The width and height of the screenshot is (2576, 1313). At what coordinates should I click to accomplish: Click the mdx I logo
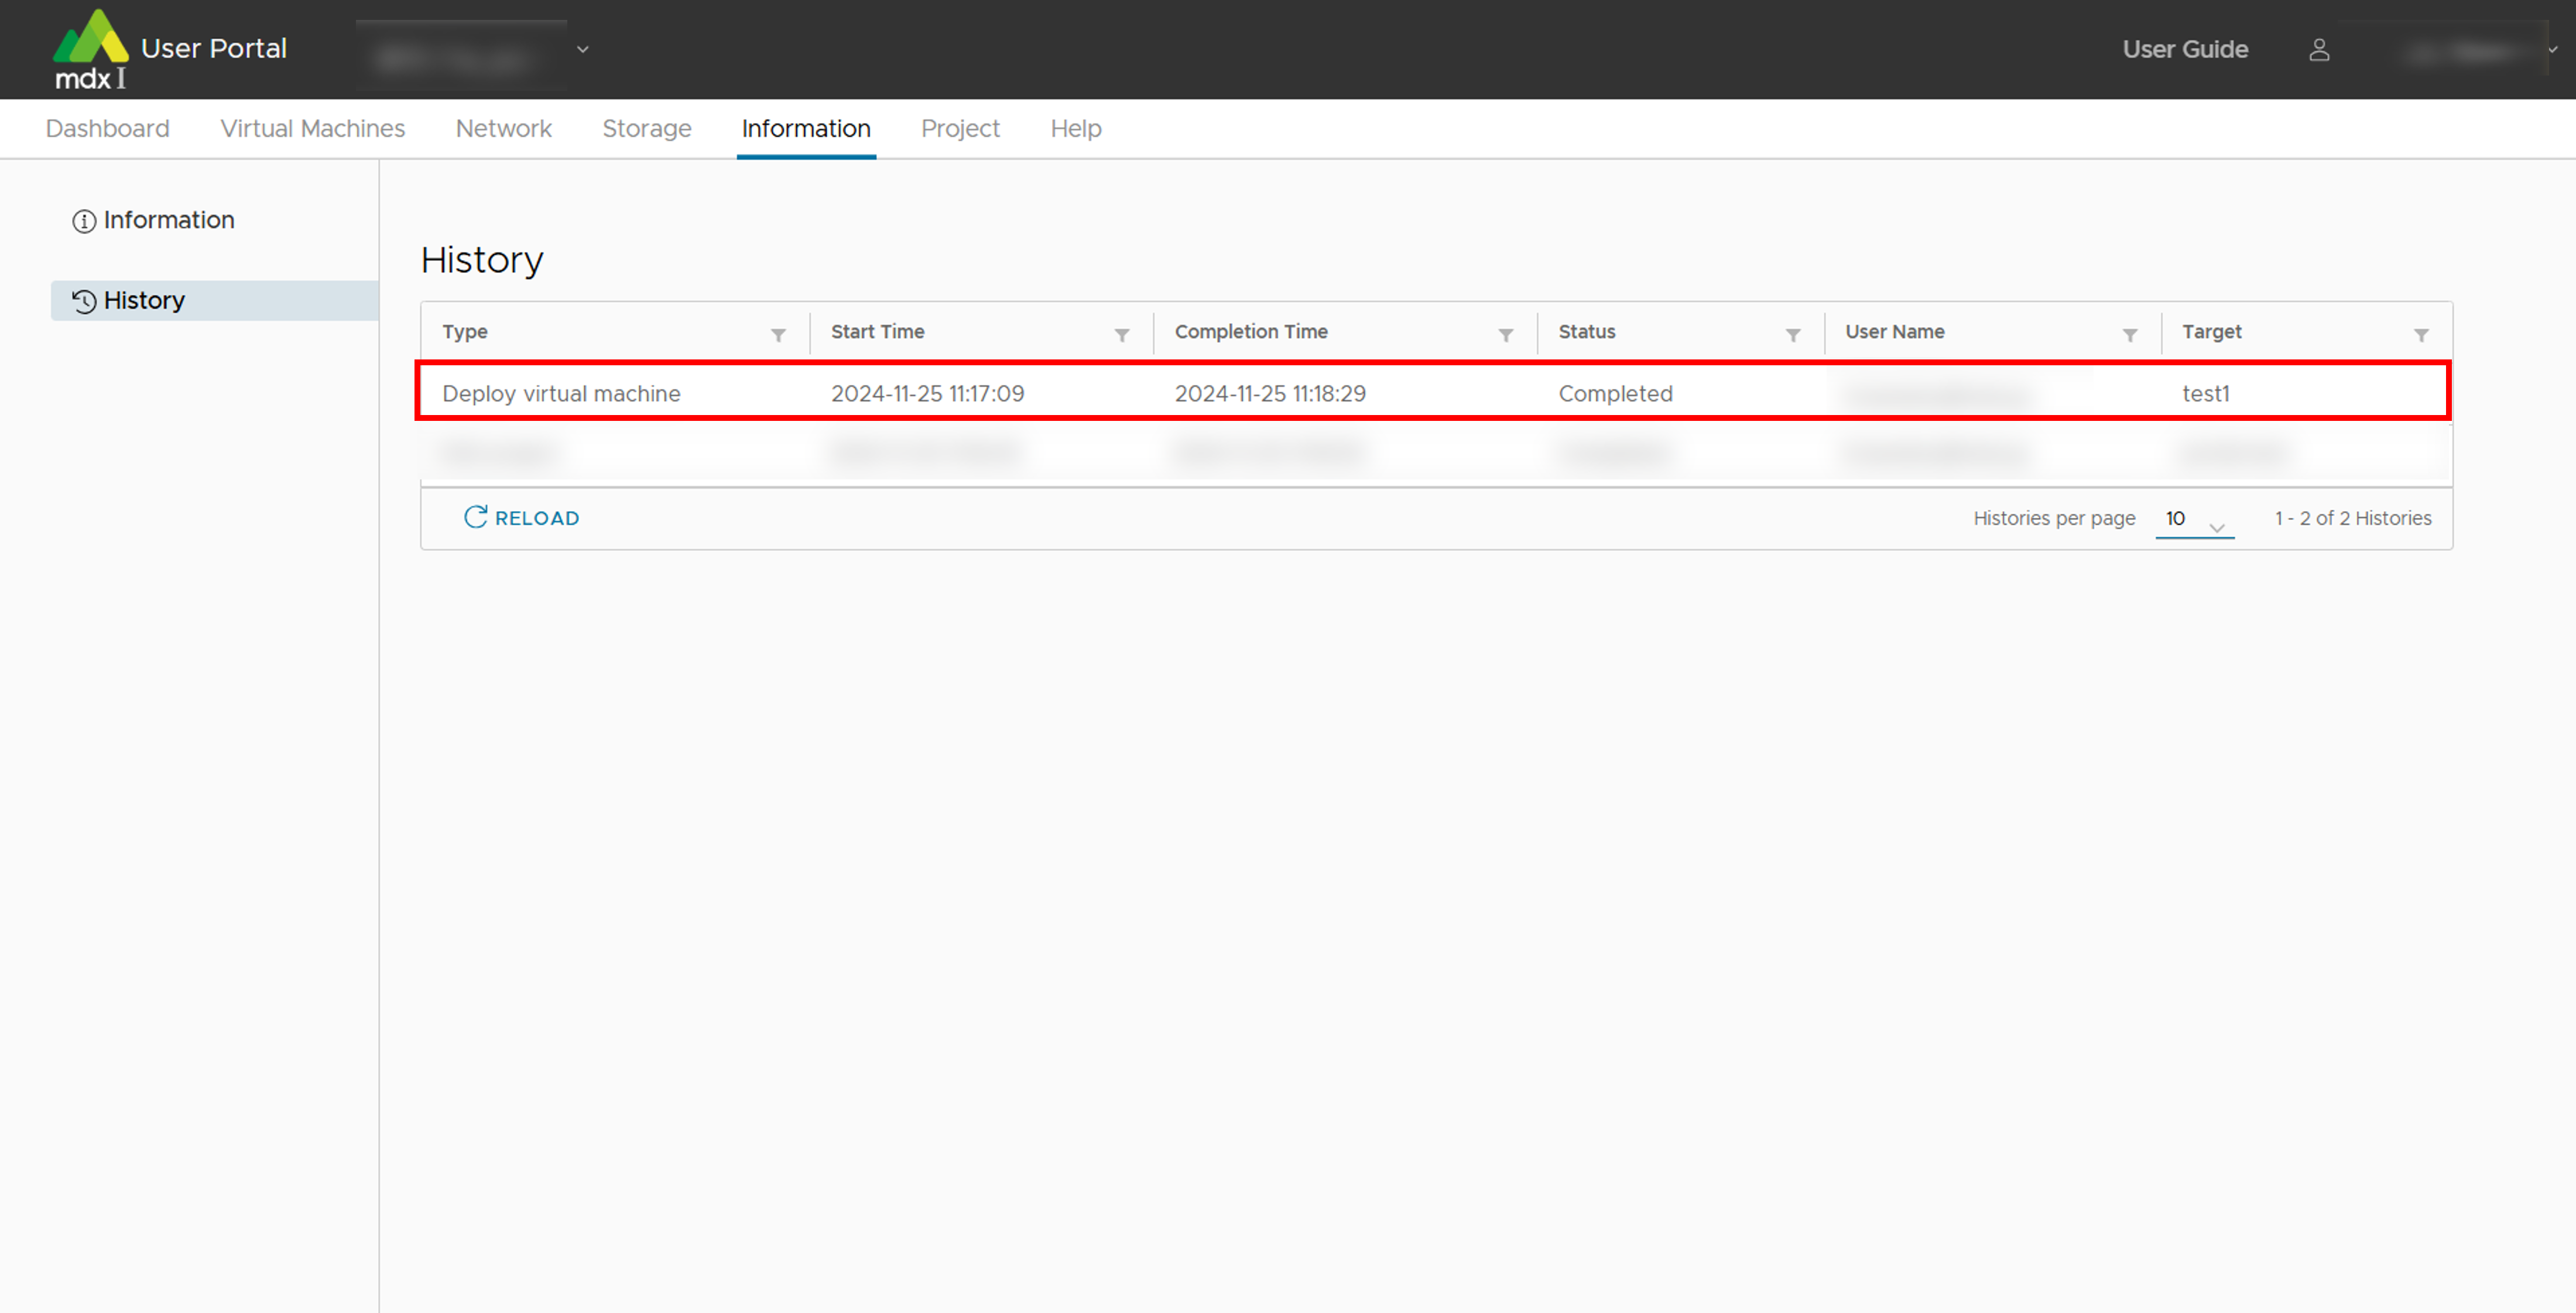tap(90, 50)
